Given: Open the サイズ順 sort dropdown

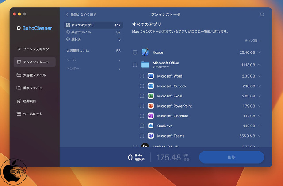Looking at the screenshot, I should point(252,41).
